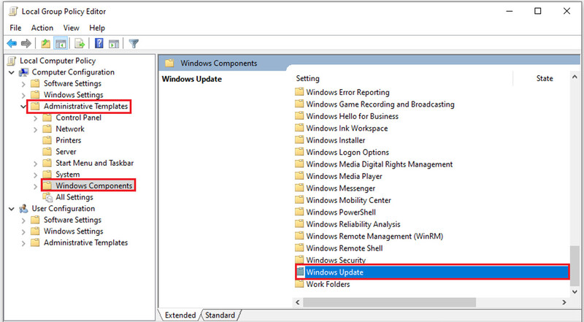The height and width of the screenshot is (322, 584).
Task: Collapse the User Configuration node
Action: tap(12, 209)
